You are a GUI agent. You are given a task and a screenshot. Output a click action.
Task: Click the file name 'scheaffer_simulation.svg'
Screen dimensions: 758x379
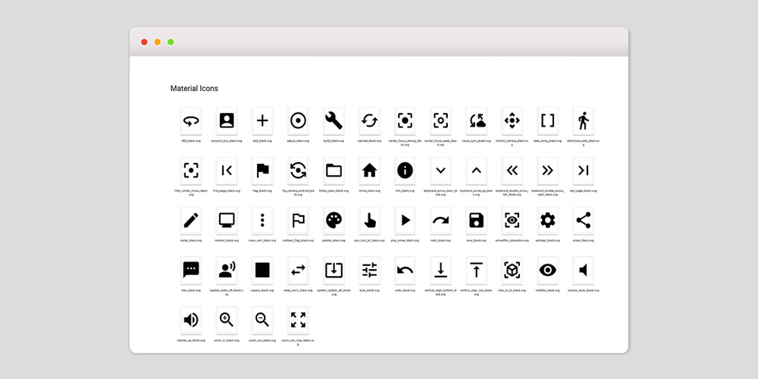(512, 240)
